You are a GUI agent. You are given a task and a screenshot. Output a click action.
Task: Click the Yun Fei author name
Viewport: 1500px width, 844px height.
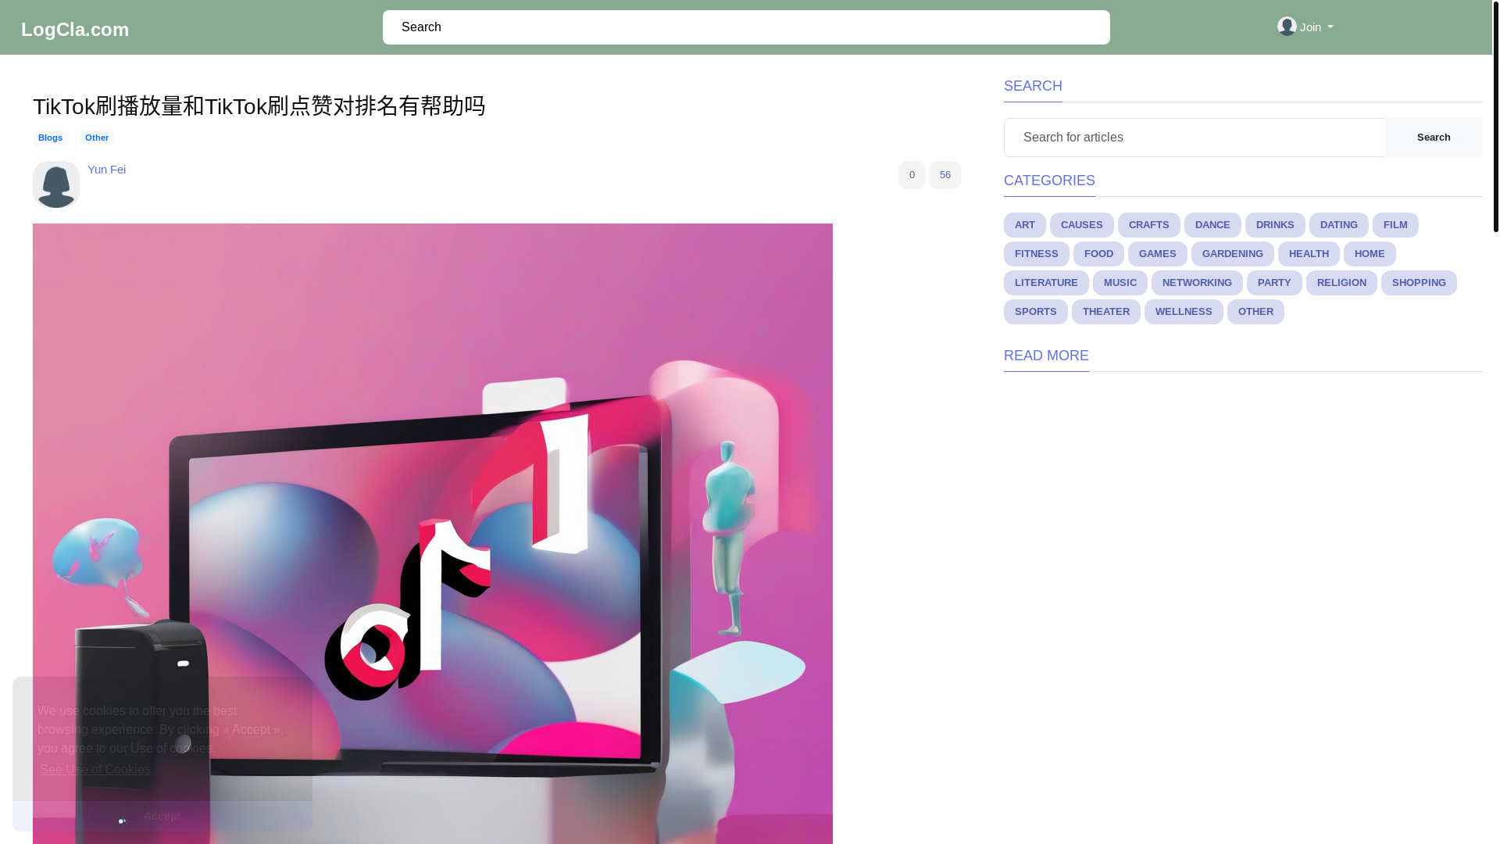pyautogui.click(x=106, y=170)
